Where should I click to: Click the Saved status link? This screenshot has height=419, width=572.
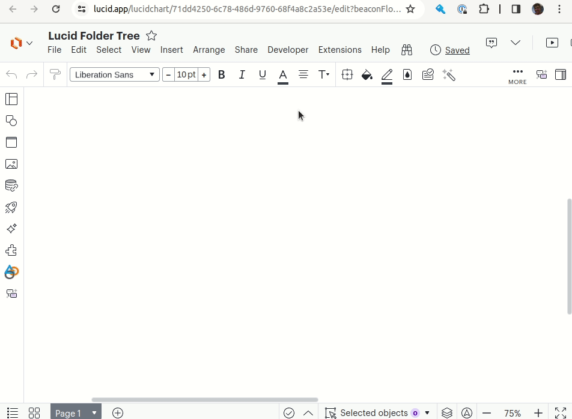point(457,50)
